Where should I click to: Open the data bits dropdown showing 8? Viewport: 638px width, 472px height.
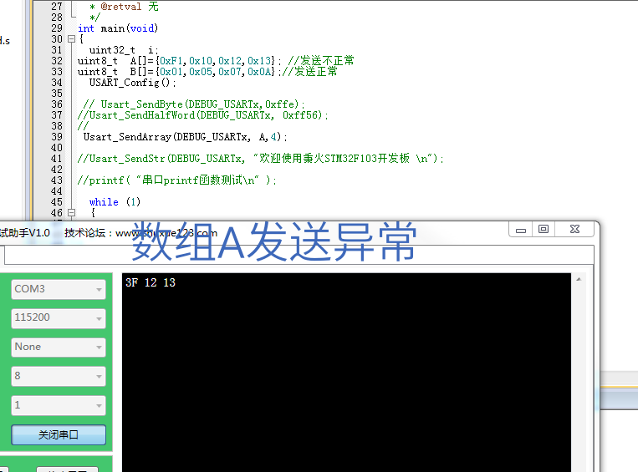click(58, 376)
